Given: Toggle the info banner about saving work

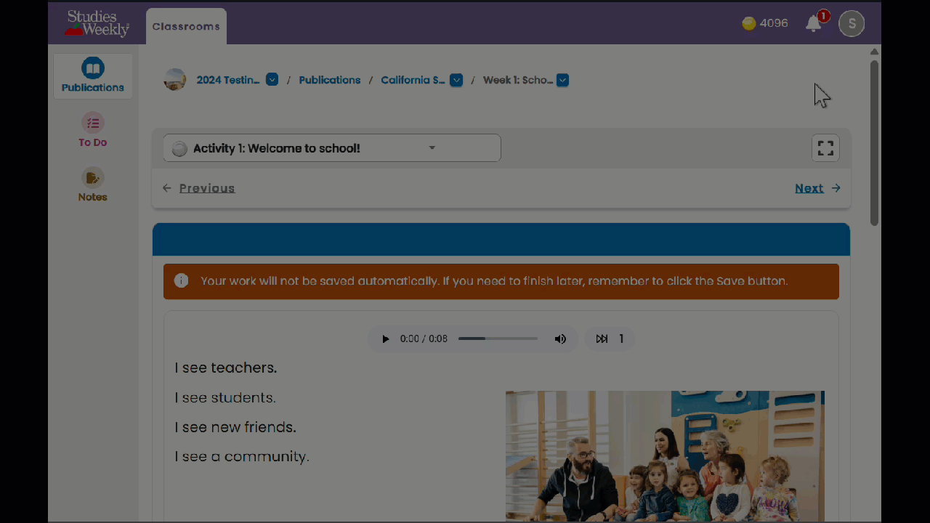Looking at the screenshot, I should tap(181, 281).
